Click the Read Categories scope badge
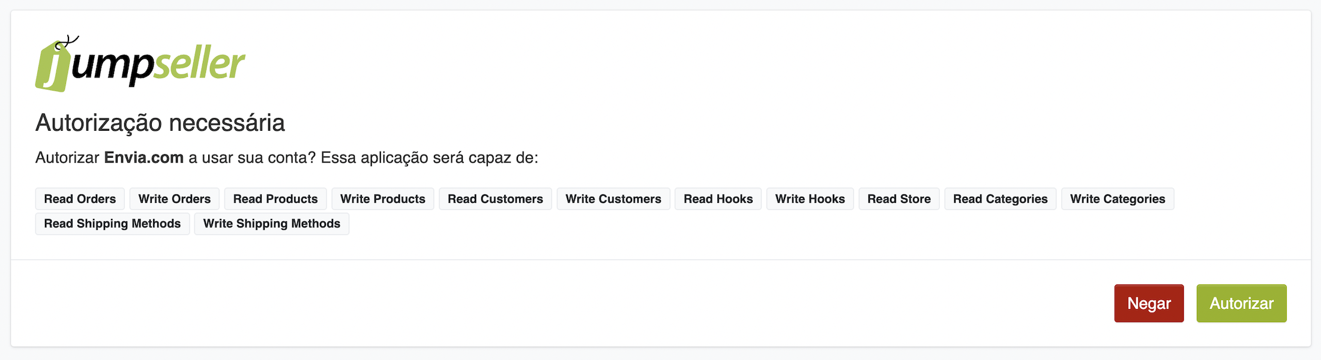The image size is (1321, 360). click(x=1001, y=199)
